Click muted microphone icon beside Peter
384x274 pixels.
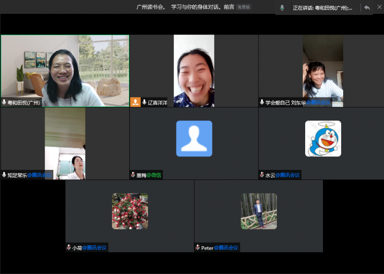(x=198, y=248)
